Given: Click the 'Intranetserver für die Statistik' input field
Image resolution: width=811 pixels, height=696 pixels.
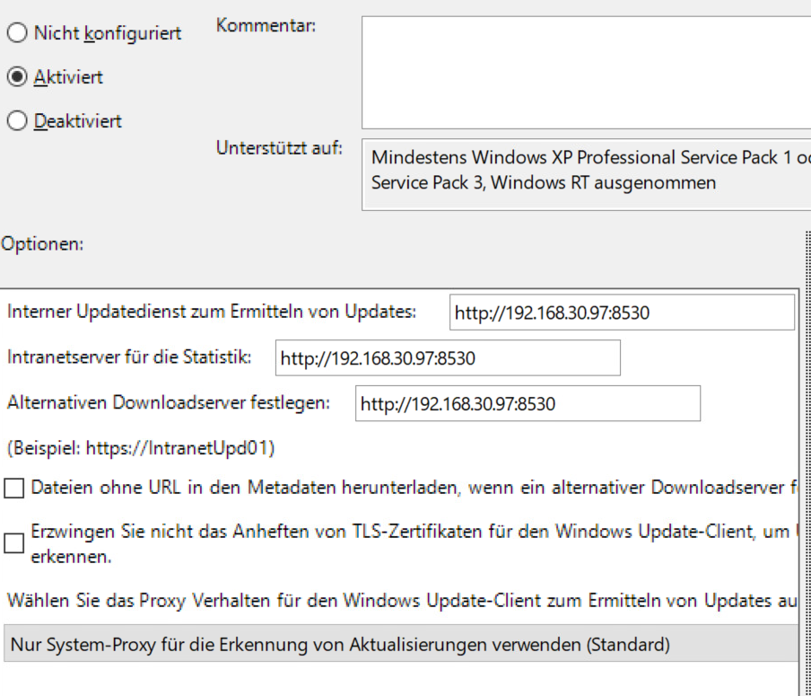Looking at the screenshot, I should pos(447,358).
